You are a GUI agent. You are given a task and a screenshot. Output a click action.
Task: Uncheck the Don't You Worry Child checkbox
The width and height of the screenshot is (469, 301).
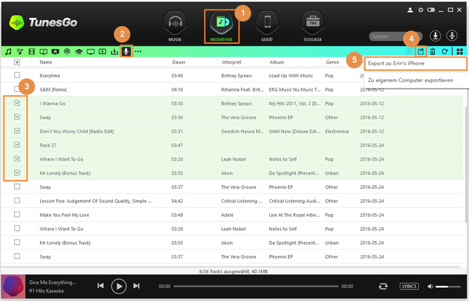pyautogui.click(x=17, y=131)
